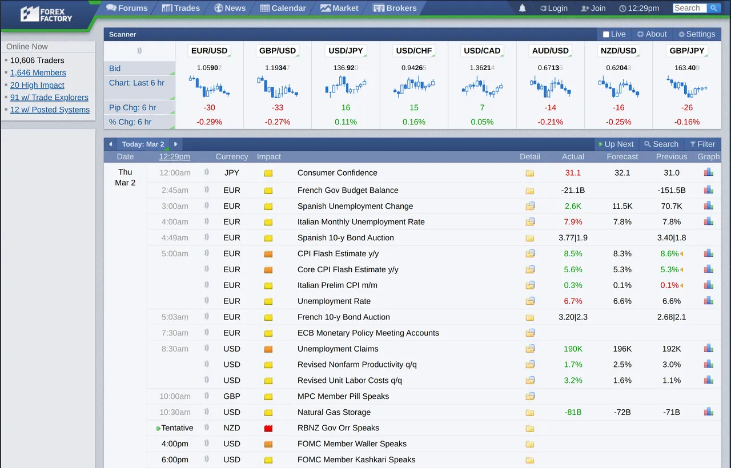Open detail folder for RBNZ Gov Orr Speaks
Viewport: 731px width, 468px height.
click(x=530, y=428)
